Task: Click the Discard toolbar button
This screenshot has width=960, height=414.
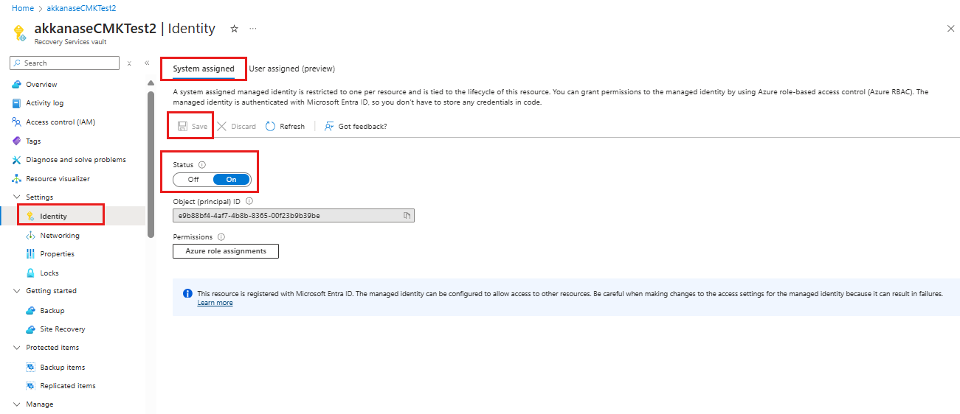Action: click(x=236, y=127)
